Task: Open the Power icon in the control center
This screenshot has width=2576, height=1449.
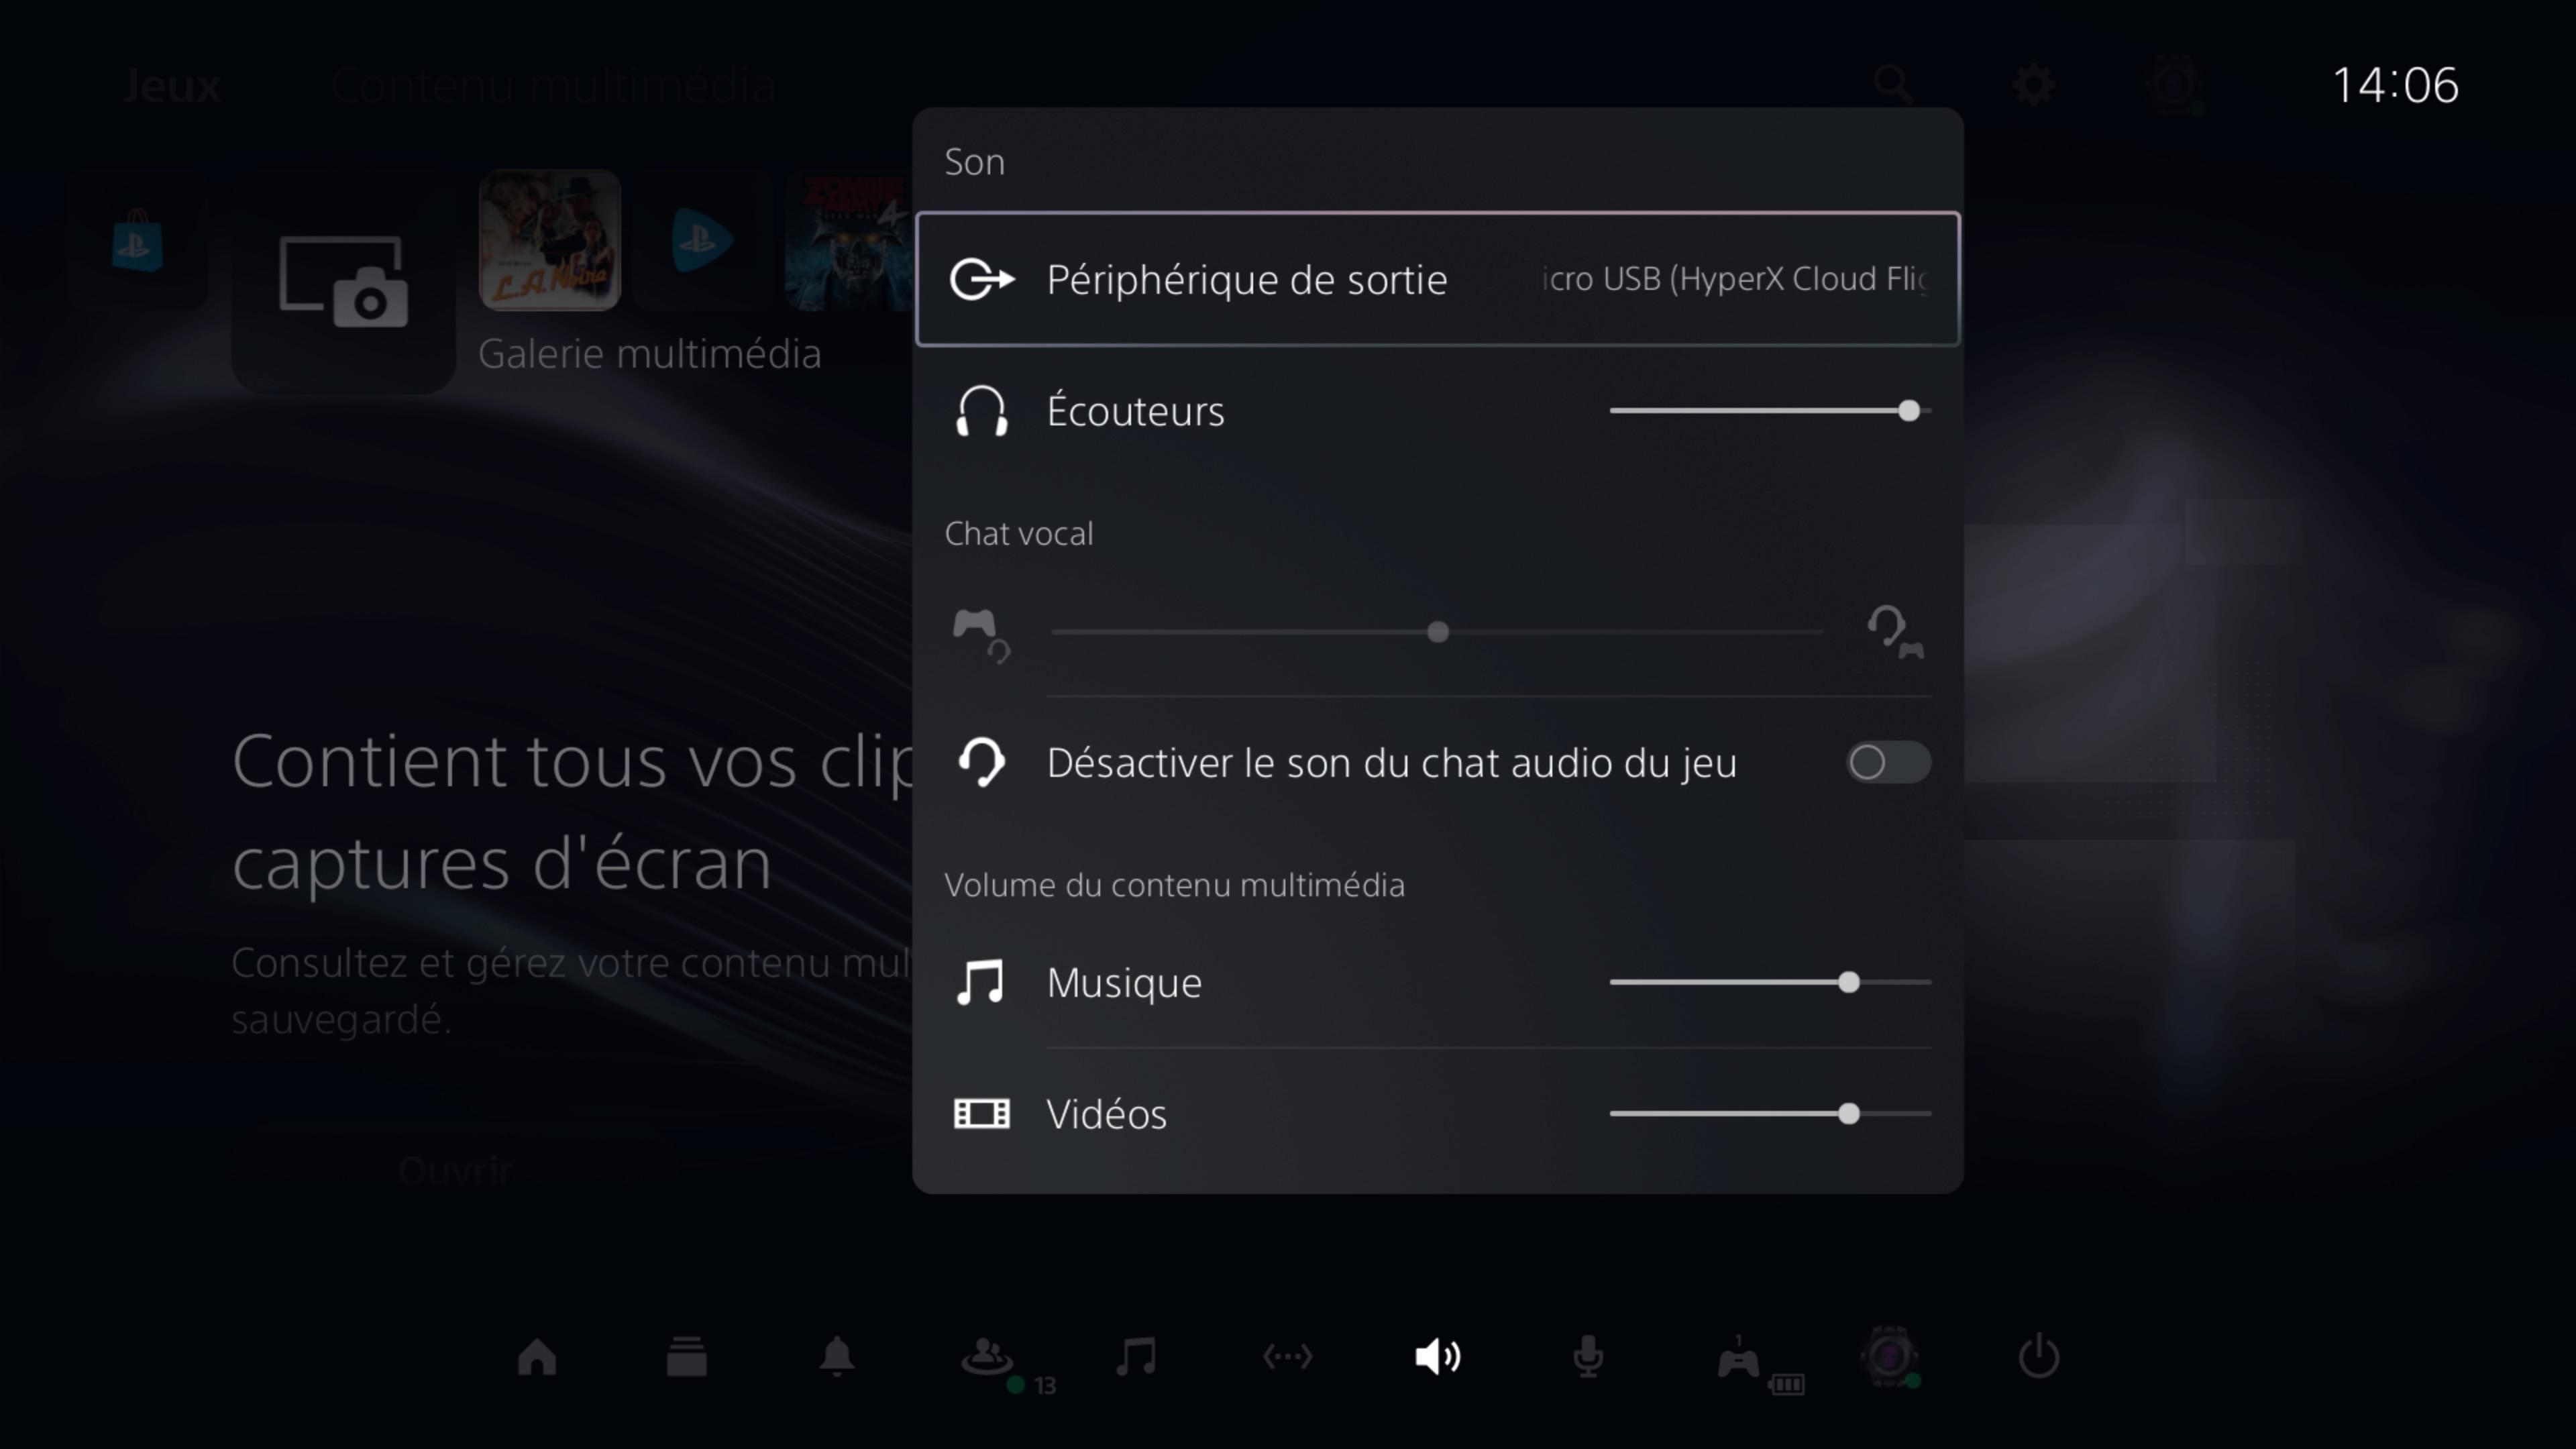Action: [x=2040, y=1357]
